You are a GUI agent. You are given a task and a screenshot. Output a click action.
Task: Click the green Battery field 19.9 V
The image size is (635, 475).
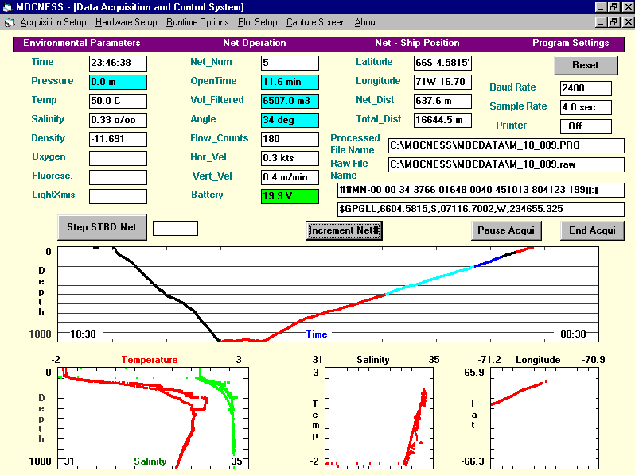click(290, 196)
